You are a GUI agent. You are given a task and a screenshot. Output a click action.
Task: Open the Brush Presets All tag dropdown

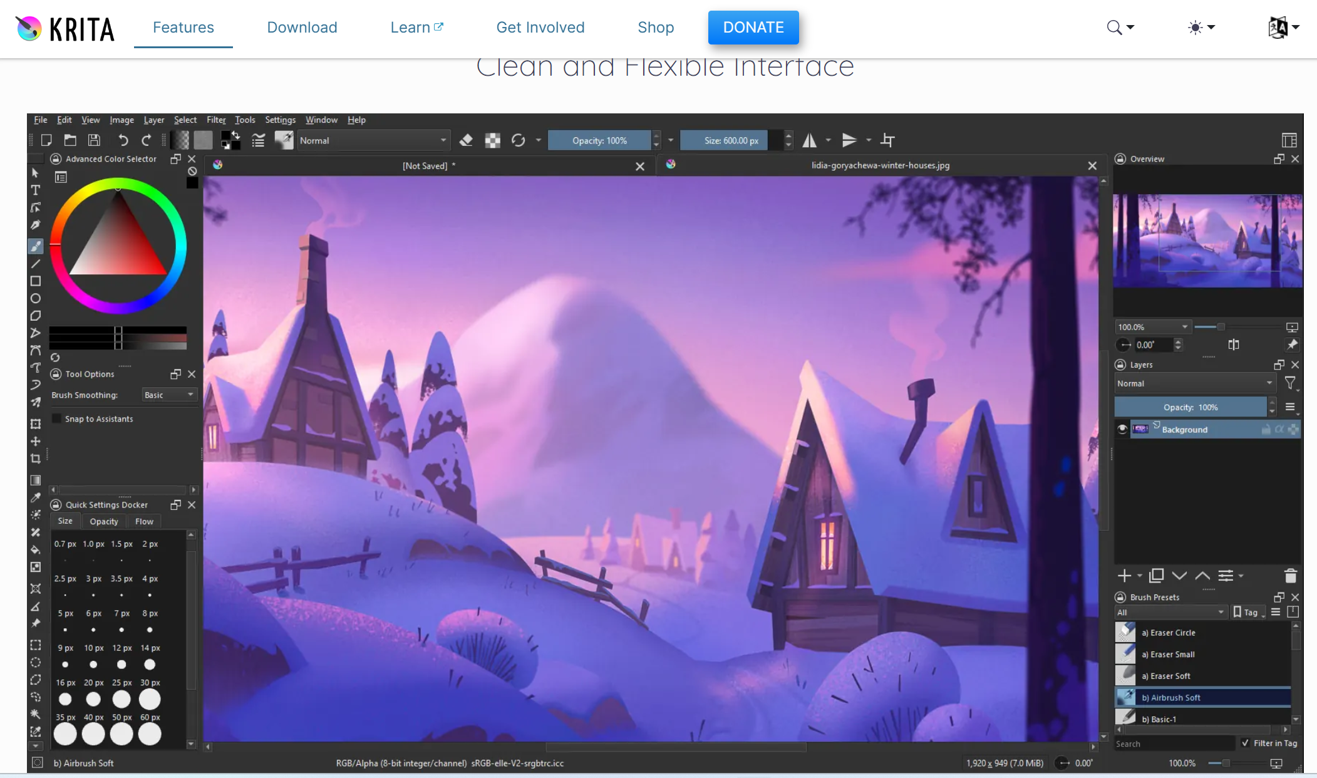pyautogui.click(x=1170, y=613)
